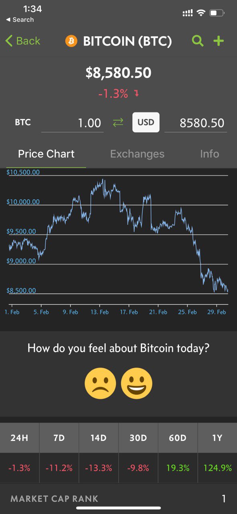
Task: Select the 24H change period
Action: click(x=20, y=438)
